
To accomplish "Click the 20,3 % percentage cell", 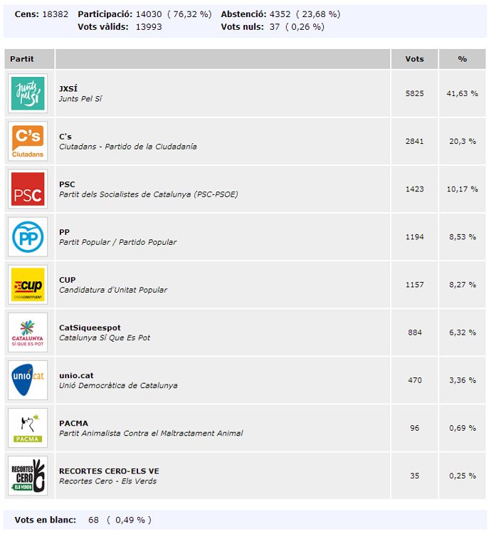I will [x=463, y=141].
